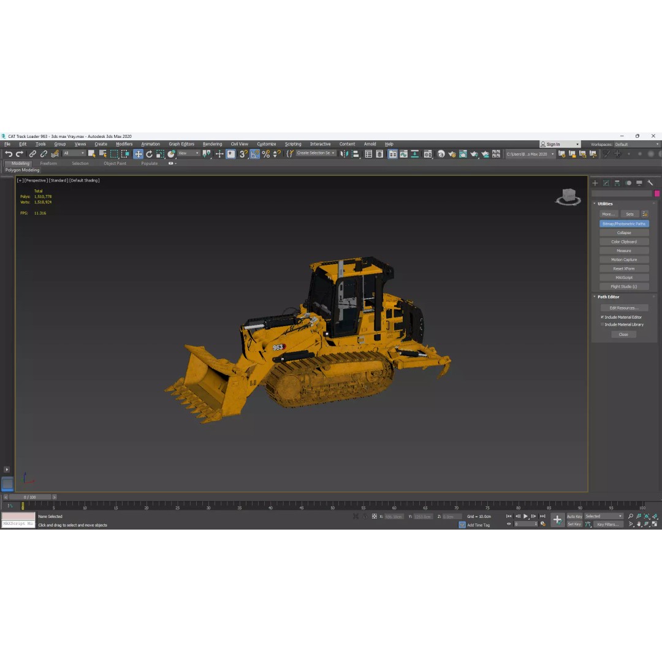The width and height of the screenshot is (662, 662).
Task: Open the key mode Selected dropdown
Action: [604, 516]
